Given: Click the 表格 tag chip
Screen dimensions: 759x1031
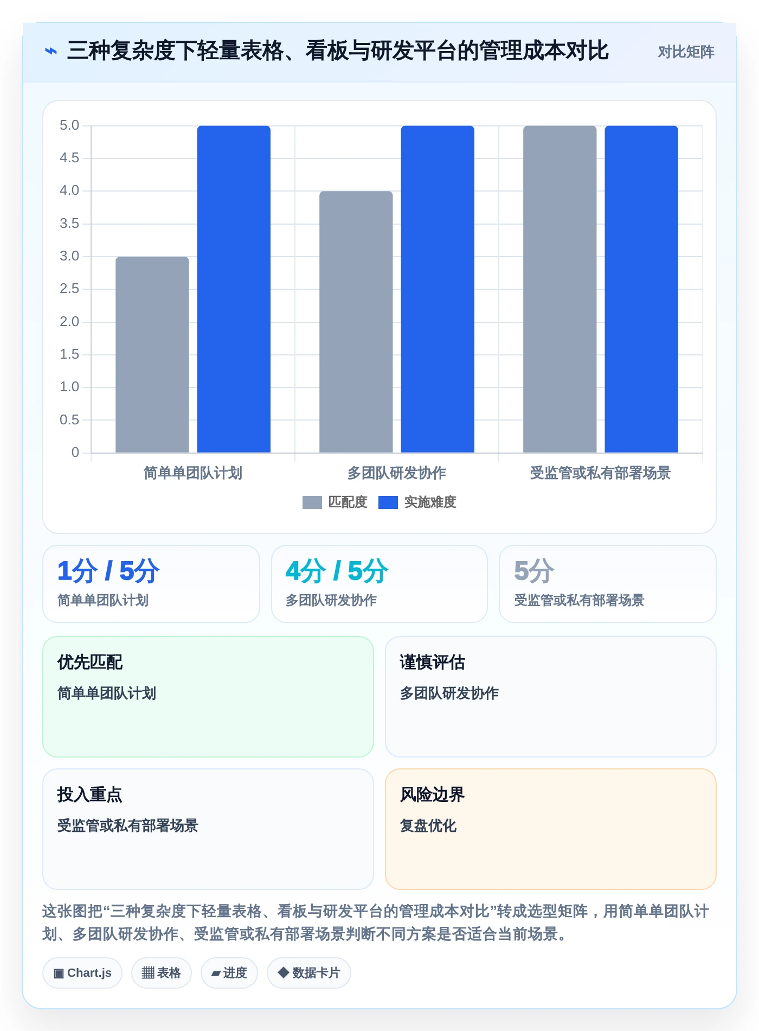Looking at the screenshot, I should 162,973.
